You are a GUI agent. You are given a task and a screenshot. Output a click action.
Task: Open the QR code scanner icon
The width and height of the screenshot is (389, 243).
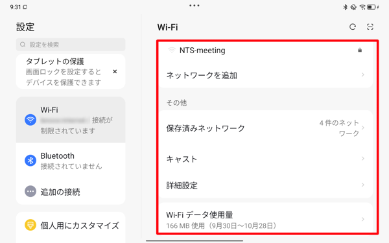point(370,27)
